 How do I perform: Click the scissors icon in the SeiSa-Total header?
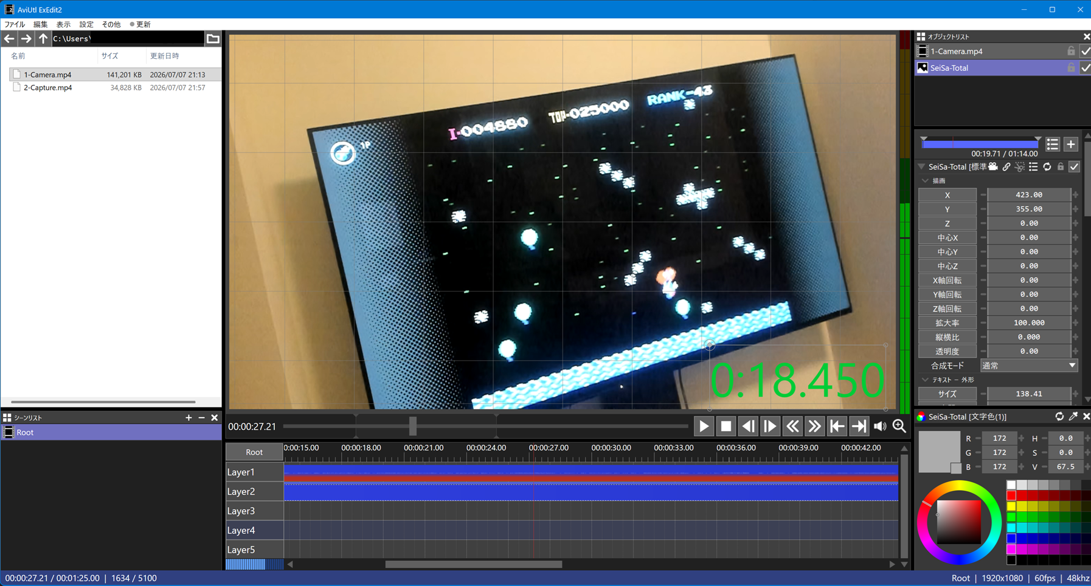click(x=1020, y=166)
